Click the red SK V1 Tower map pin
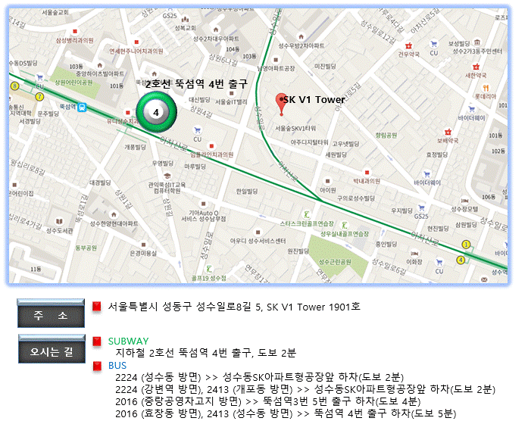 pos(281,103)
